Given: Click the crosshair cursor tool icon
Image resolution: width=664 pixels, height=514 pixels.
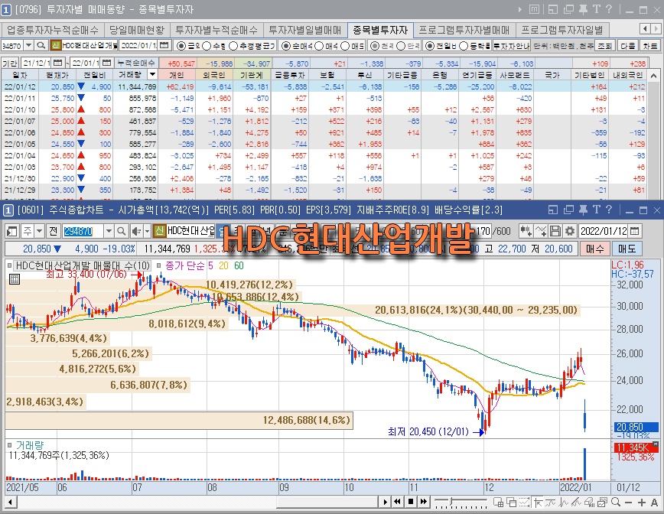Looking at the screenshot, I should click(538, 503).
